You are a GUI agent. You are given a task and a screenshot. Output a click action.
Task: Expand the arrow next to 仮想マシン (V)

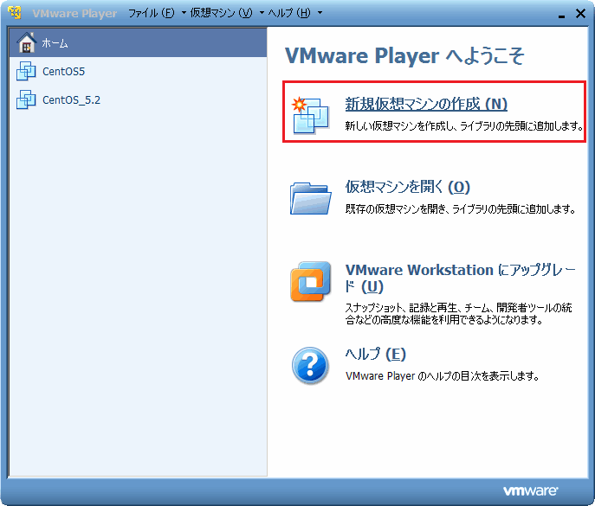coord(262,13)
